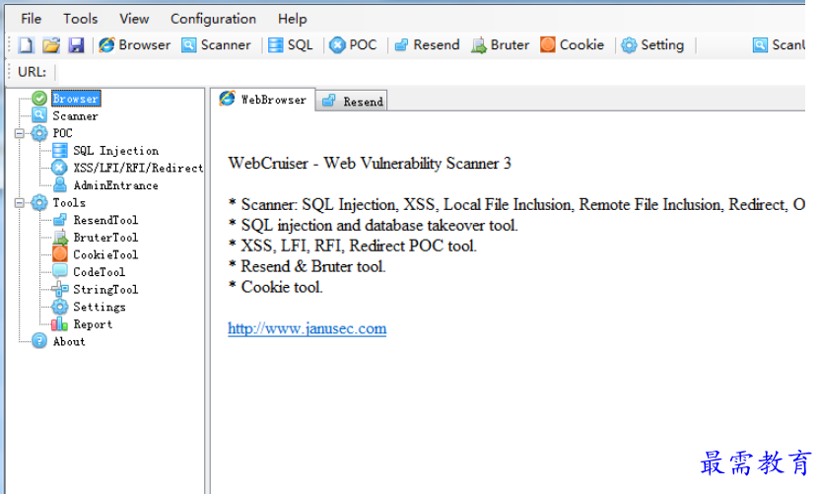Click the icon beside BruterTool
This screenshot has height=494, width=820.
tap(60, 237)
